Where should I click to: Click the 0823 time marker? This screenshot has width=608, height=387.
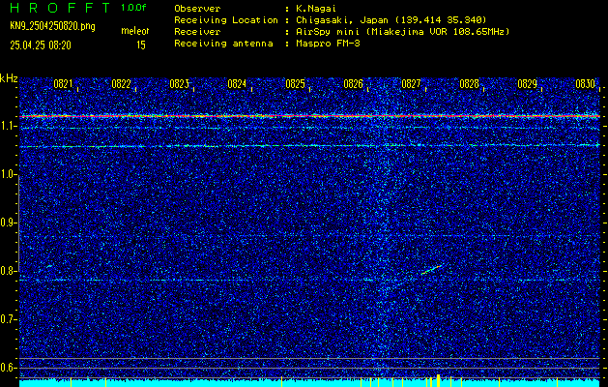(x=179, y=84)
